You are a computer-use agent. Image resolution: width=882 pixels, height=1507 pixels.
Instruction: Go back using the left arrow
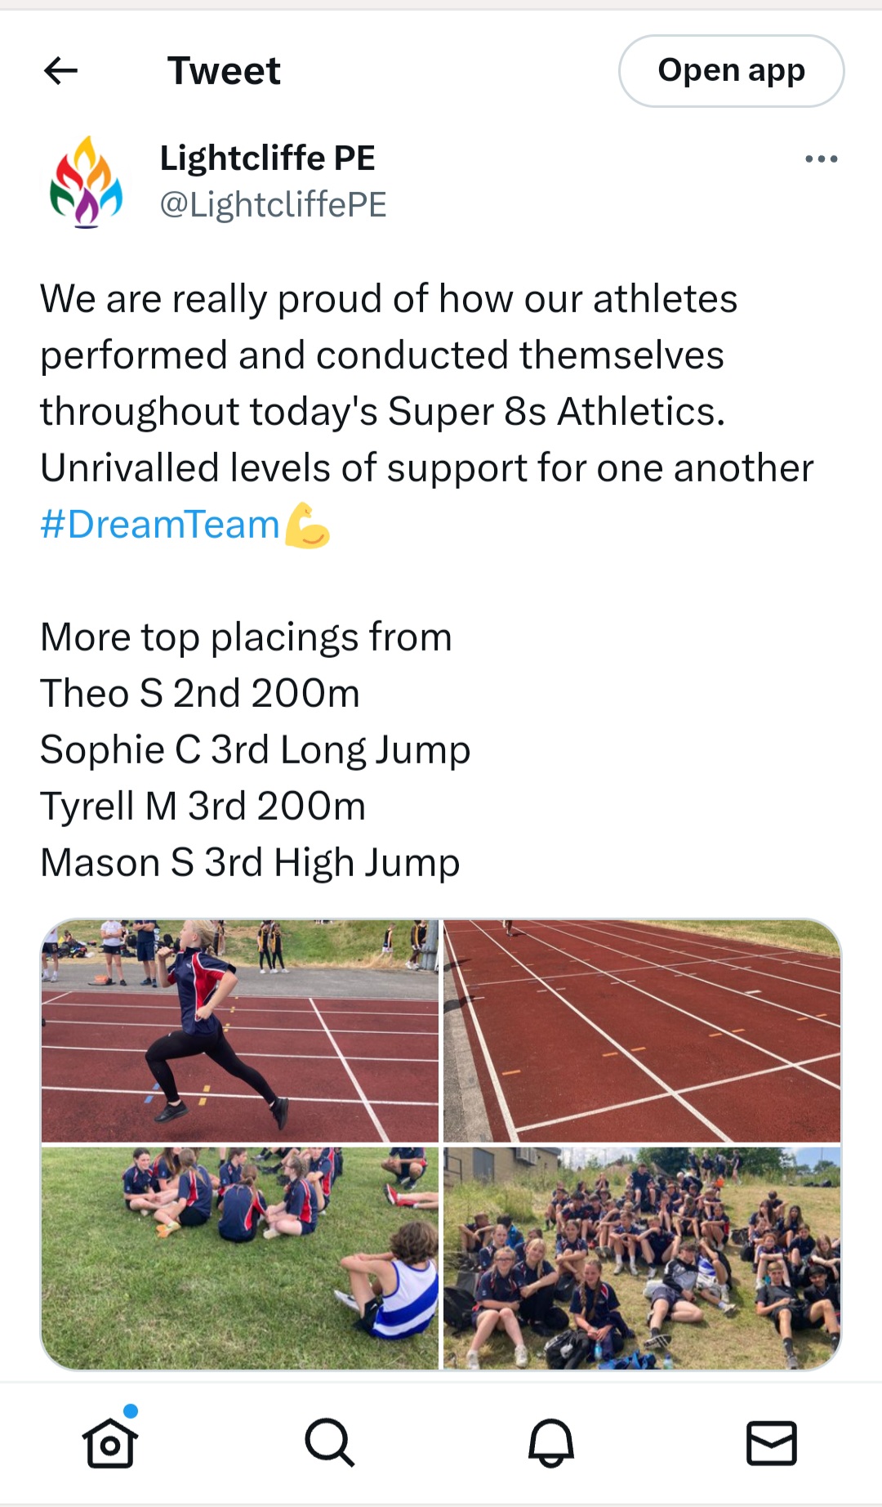(x=60, y=71)
